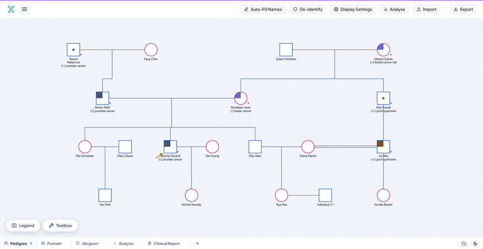Click Auto-Fill Names button
This screenshot has width=483, height=249.
click(263, 9)
